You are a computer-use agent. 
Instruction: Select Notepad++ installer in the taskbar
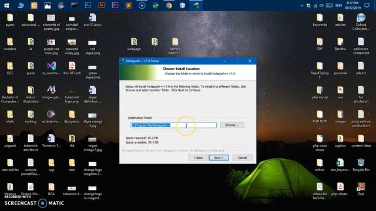click(x=196, y=5)
